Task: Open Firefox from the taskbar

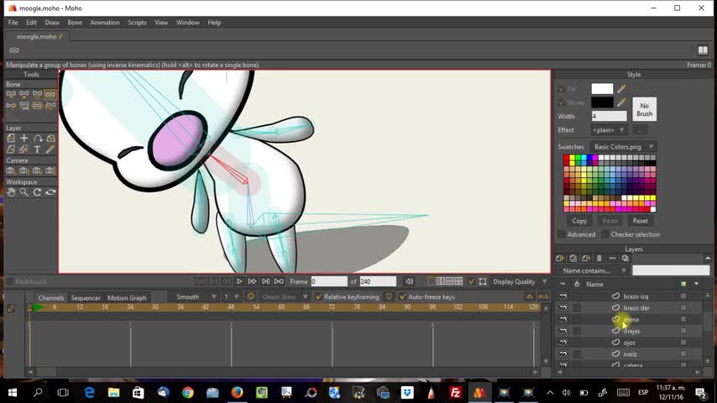Action: (237, 392)
